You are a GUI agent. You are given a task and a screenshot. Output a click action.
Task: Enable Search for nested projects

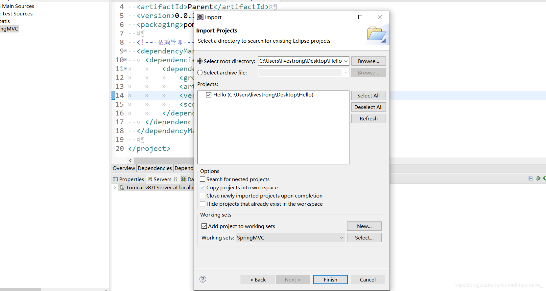[203, 179]
